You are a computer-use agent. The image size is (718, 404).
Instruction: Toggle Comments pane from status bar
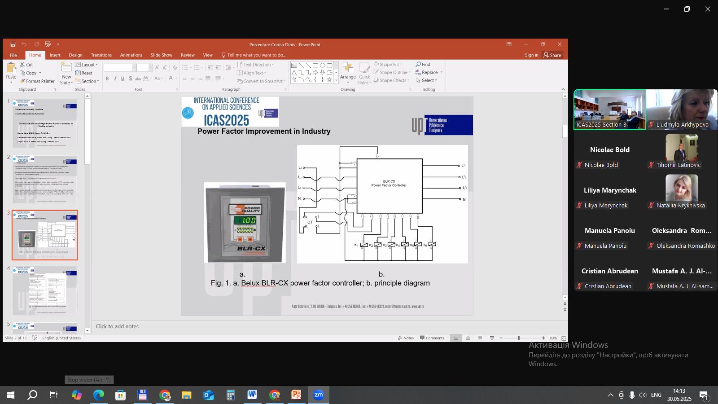pyautogui.click(x=432, y=338)
